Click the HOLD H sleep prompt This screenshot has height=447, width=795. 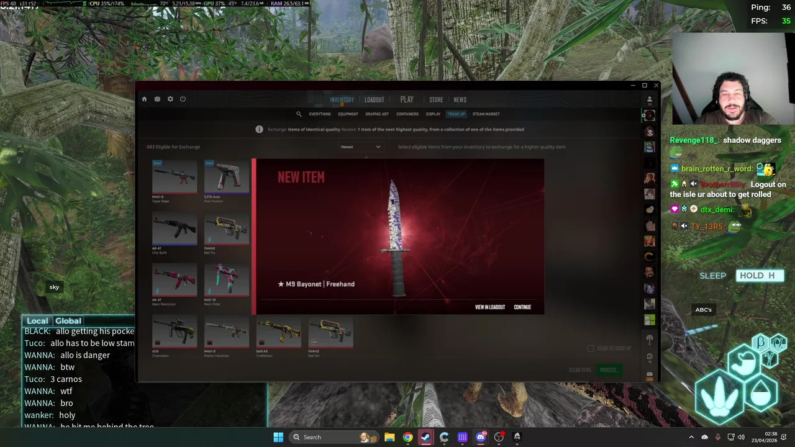(x=760, y=276)
